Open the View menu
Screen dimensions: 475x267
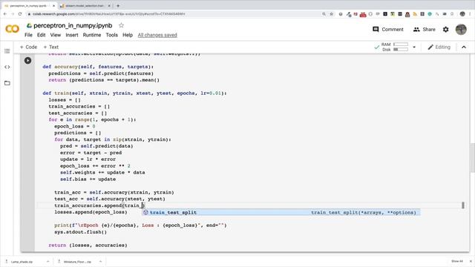pyautogui.click(x=56, y=35)
